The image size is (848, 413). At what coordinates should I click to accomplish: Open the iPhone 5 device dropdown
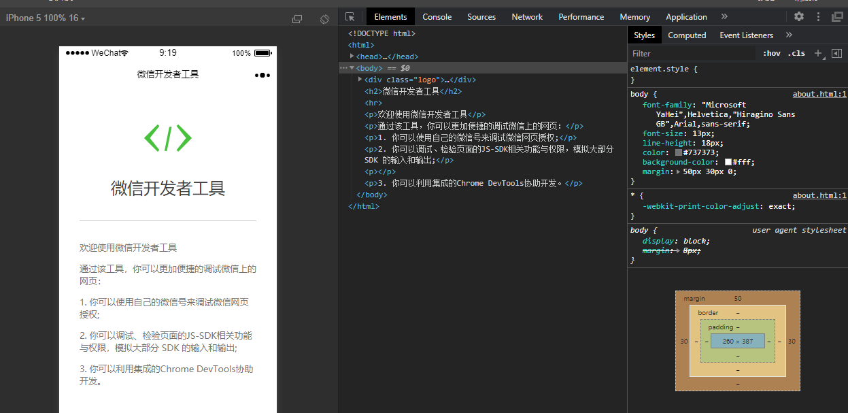pyautogui.click(x=46, y=18)
